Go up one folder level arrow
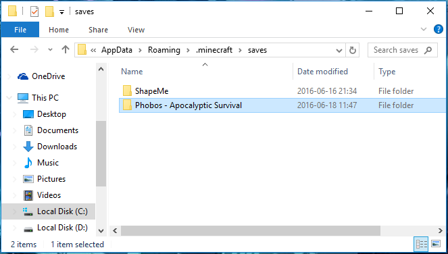Image resolution: width=448 pixels, height=254 pixels. click(x=66, y=50)
